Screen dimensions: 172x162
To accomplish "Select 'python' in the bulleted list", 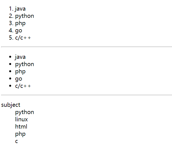I will coord(25,64).
